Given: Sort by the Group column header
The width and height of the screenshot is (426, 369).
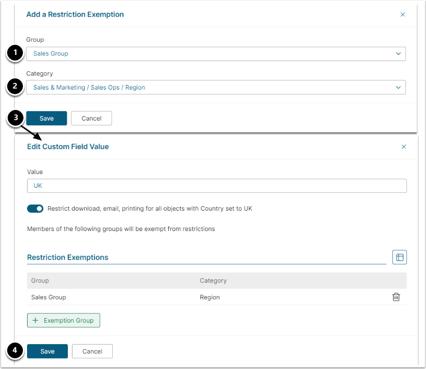Looking at the screenshot, I should tap(40, 280).
